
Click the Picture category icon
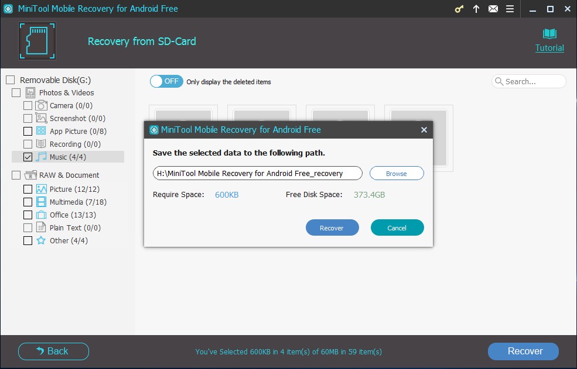[41, 189]
